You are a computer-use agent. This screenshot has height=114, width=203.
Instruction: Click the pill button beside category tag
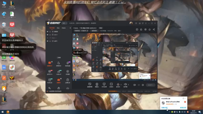94,31
